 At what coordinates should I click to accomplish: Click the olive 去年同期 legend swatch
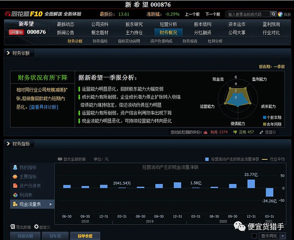(x=265, y=124)
